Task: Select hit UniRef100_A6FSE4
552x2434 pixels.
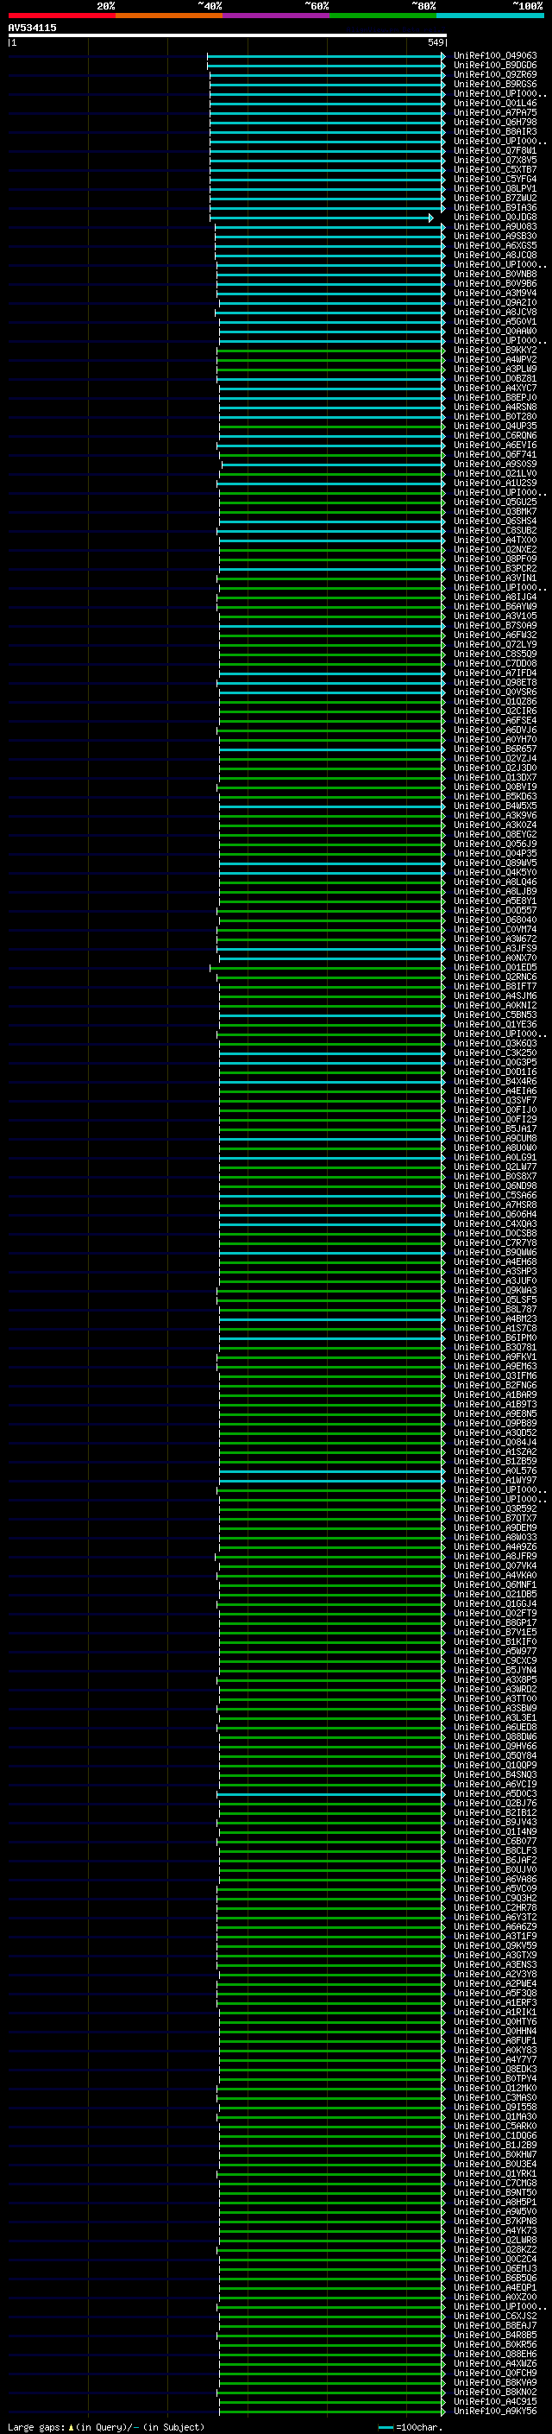Action: click(x=494, y=720)
